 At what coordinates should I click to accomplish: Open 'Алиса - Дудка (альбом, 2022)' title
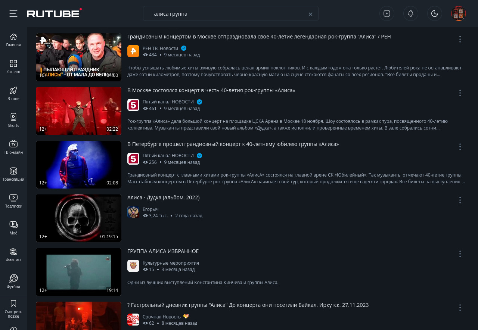pyautogui.click(x=164, y=197)
